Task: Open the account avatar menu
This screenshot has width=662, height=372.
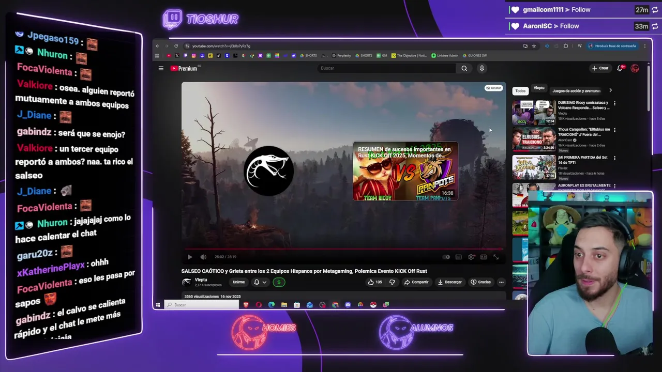Action: point(635,68)
